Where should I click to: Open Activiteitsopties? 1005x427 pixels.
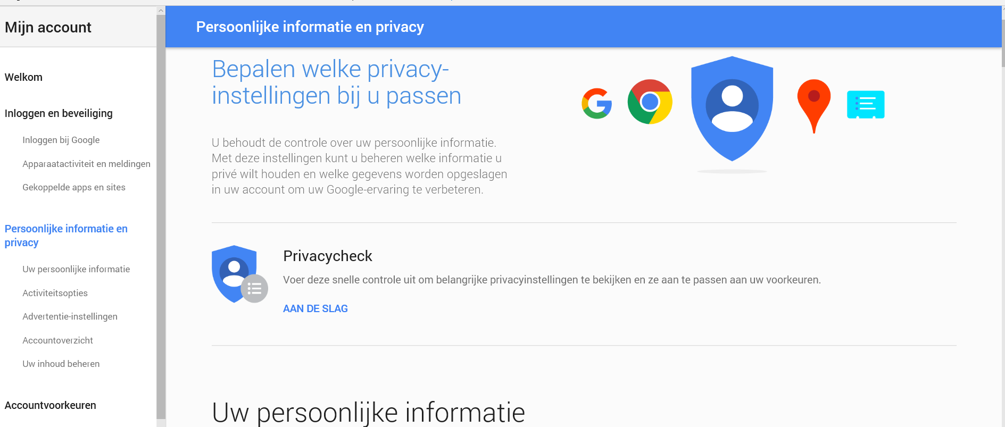point(55,293)
